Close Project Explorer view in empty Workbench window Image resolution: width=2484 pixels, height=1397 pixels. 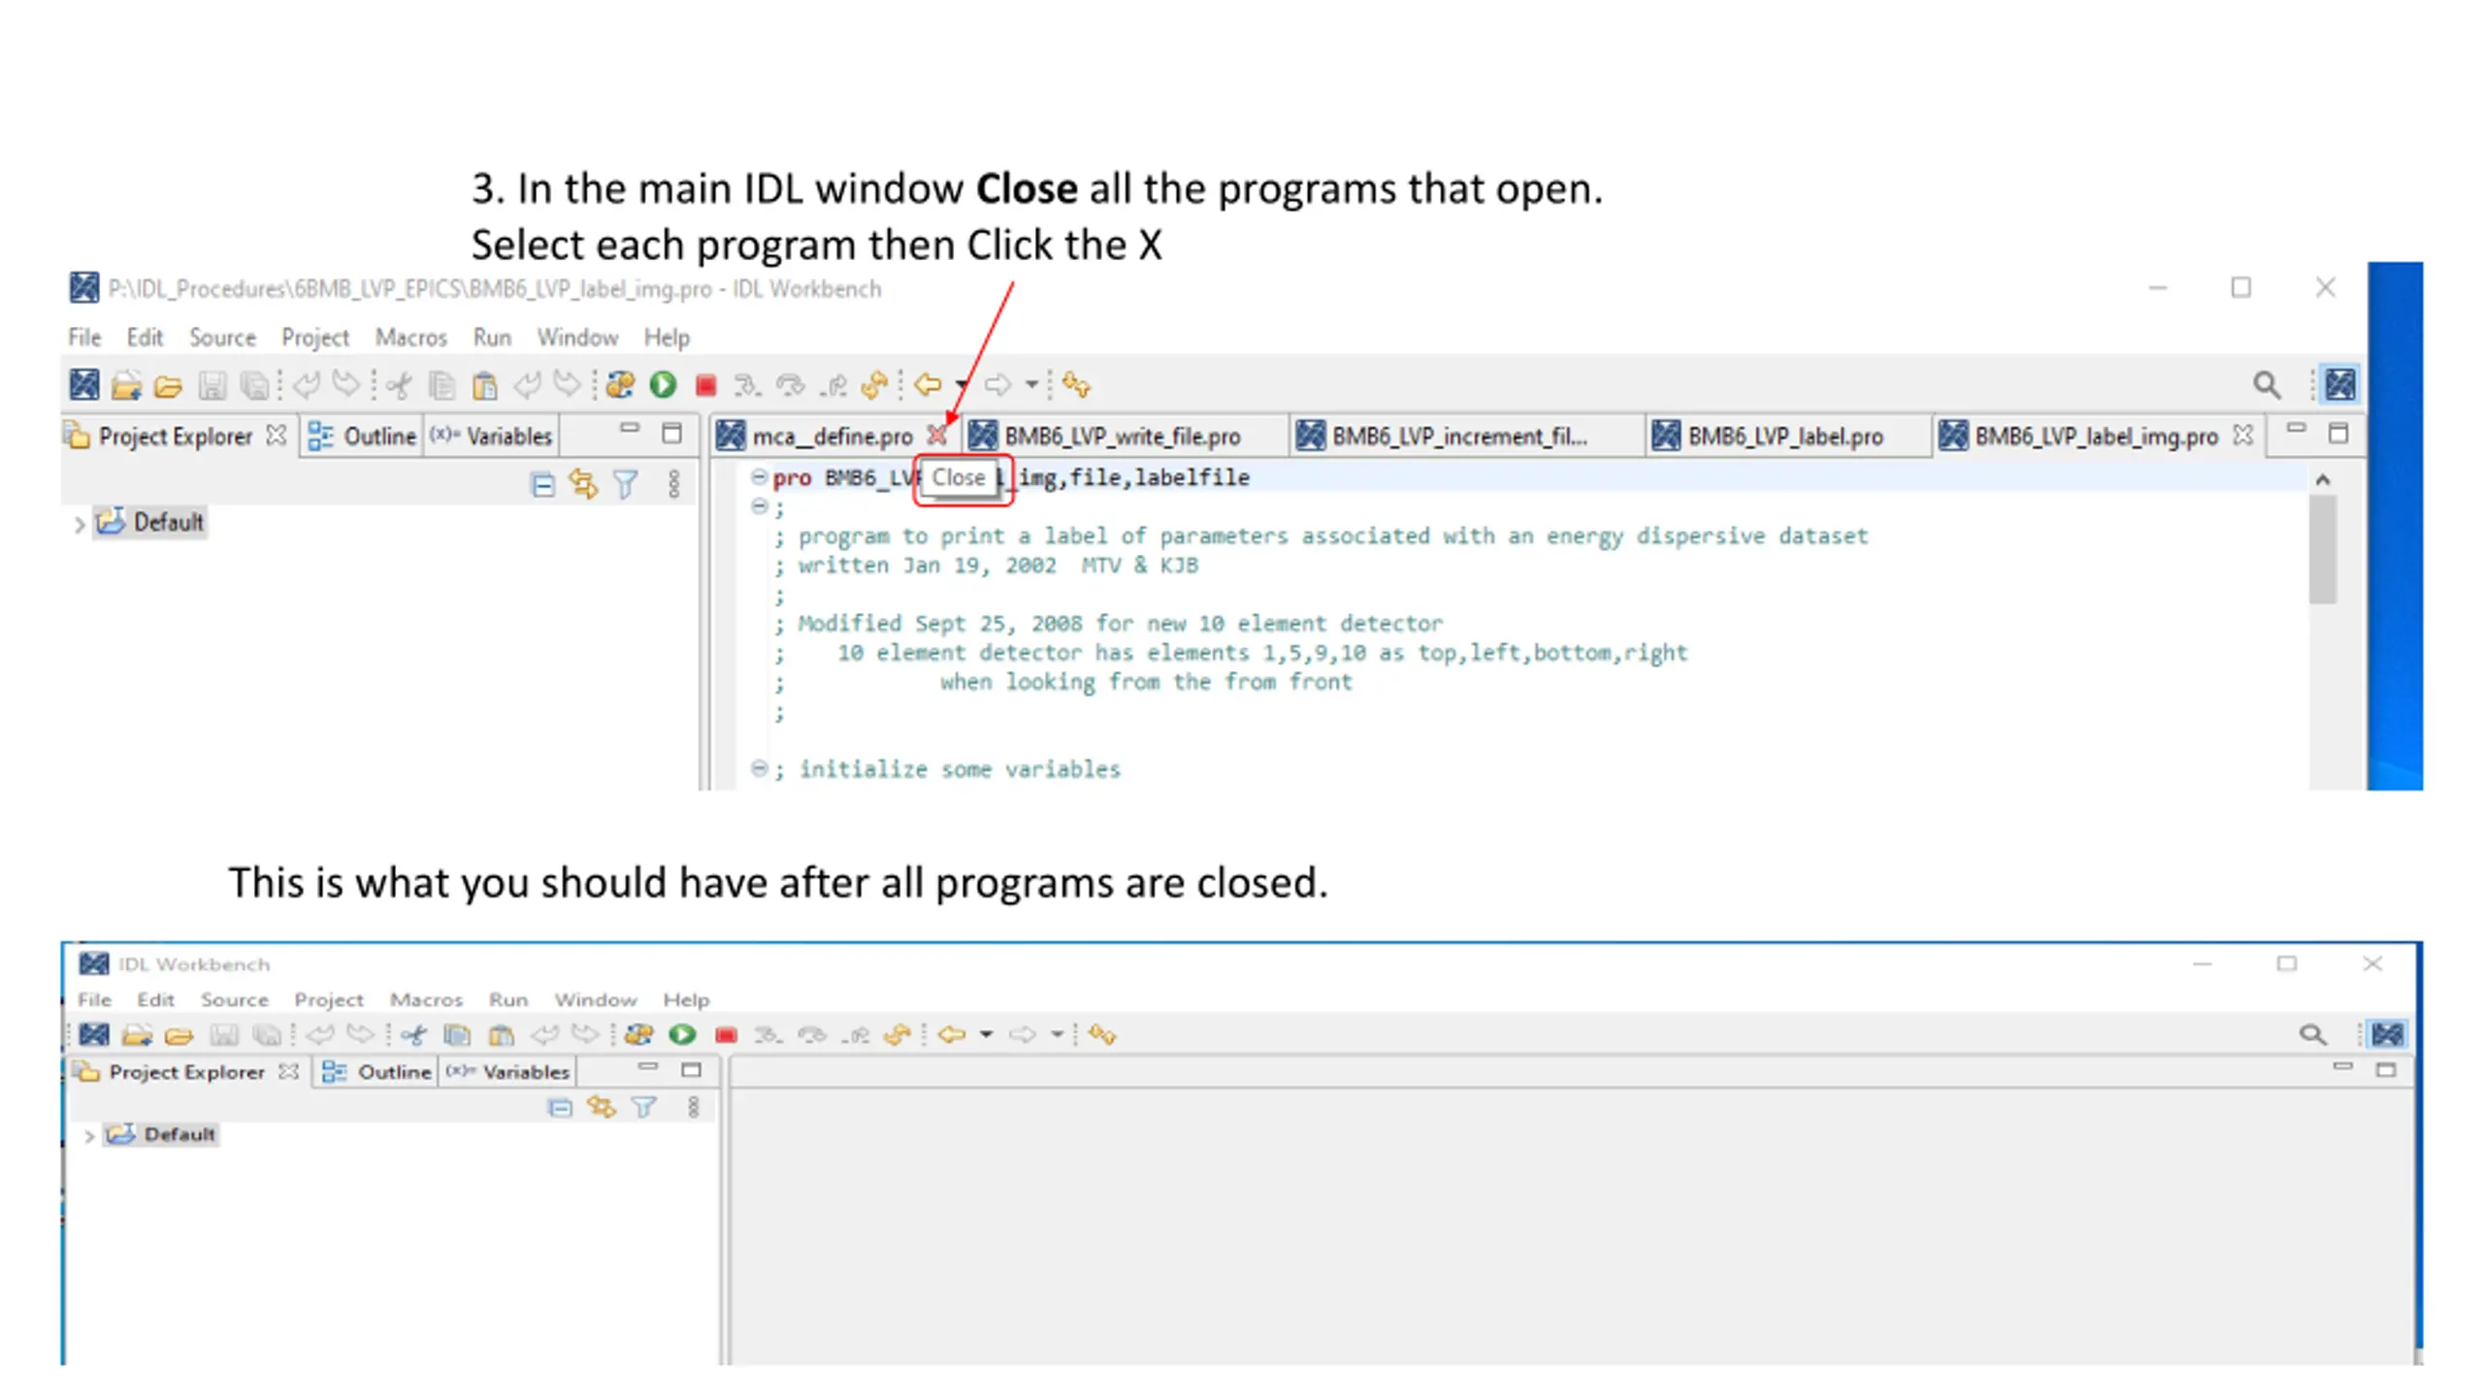pos(288,1071)
